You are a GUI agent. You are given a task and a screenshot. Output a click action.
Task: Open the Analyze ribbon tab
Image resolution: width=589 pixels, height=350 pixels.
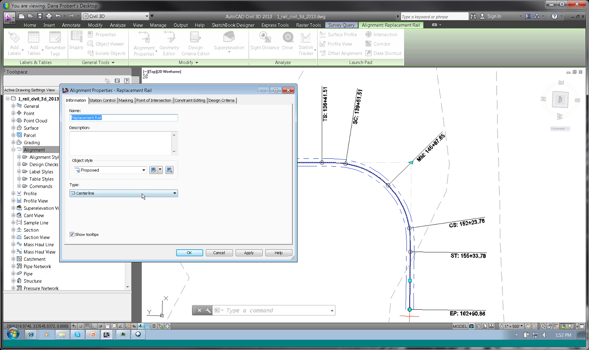(117, 25)
